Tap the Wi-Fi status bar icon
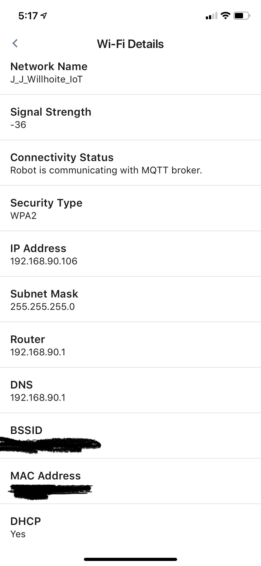Viewport: 261px width, 566px height. tap(225, 15)
